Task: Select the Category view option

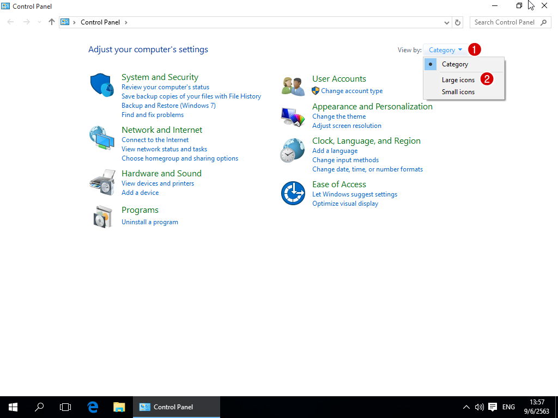Action: tap(454, 64)
